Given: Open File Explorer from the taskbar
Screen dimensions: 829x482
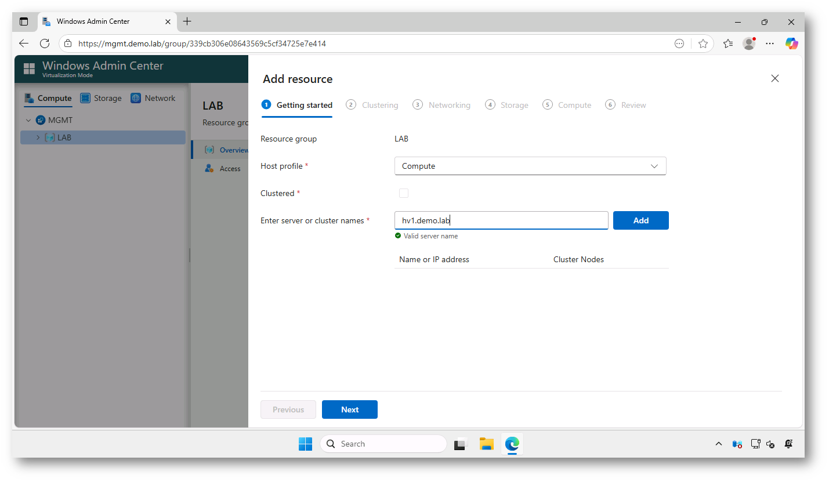Looking at the screenshot, I should tap(486, 444).
